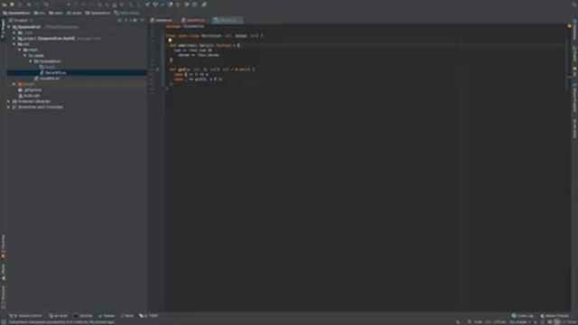Select the highlighted Scala file in project tree

coord(77,72)
